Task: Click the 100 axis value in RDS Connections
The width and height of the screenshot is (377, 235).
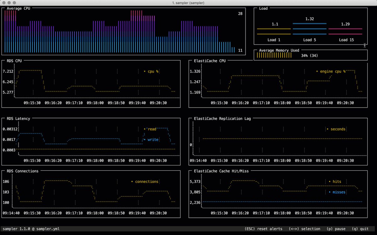Action: 6,202
